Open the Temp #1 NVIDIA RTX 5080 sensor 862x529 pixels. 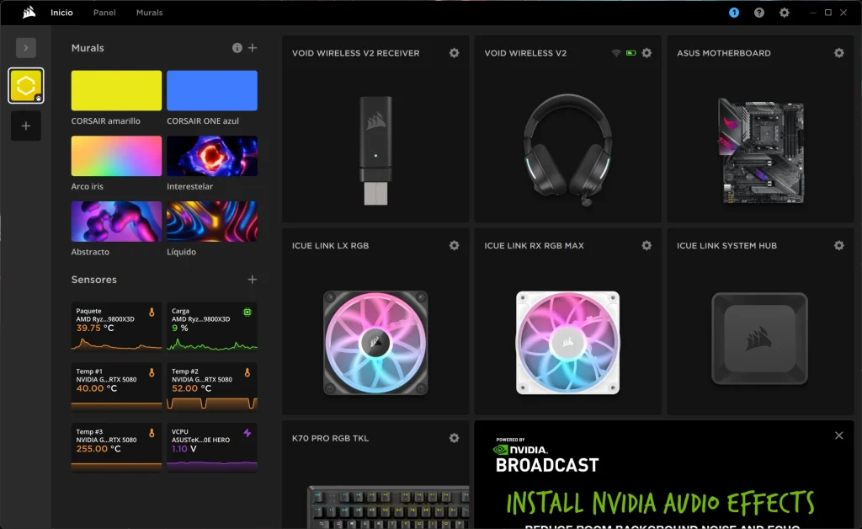click(116, 387)
